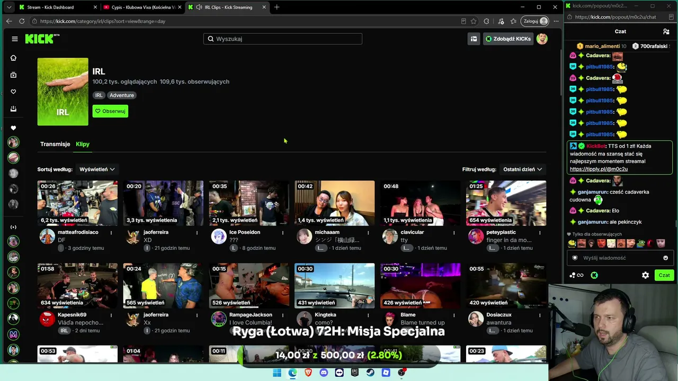
Task: Play the clavicular tty clip thumbnail
Action: (x=421, y=203)
